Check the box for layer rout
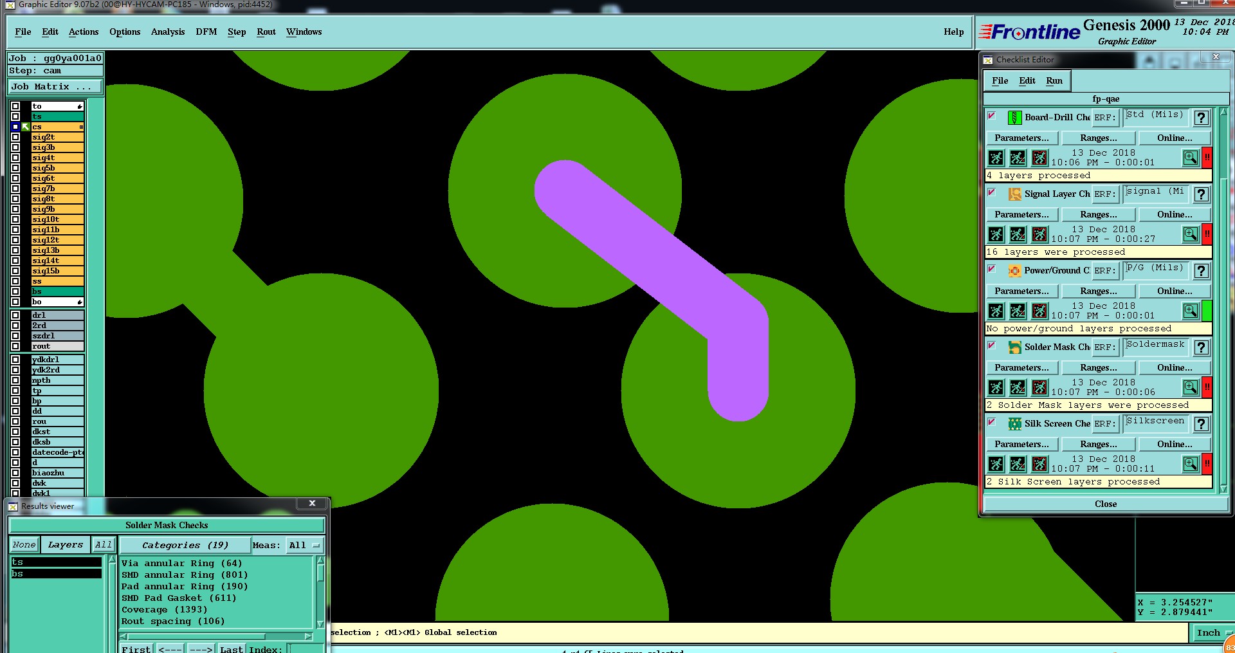Image resolution: width=1235 pixels, height=653 pixels. (15, 346)
